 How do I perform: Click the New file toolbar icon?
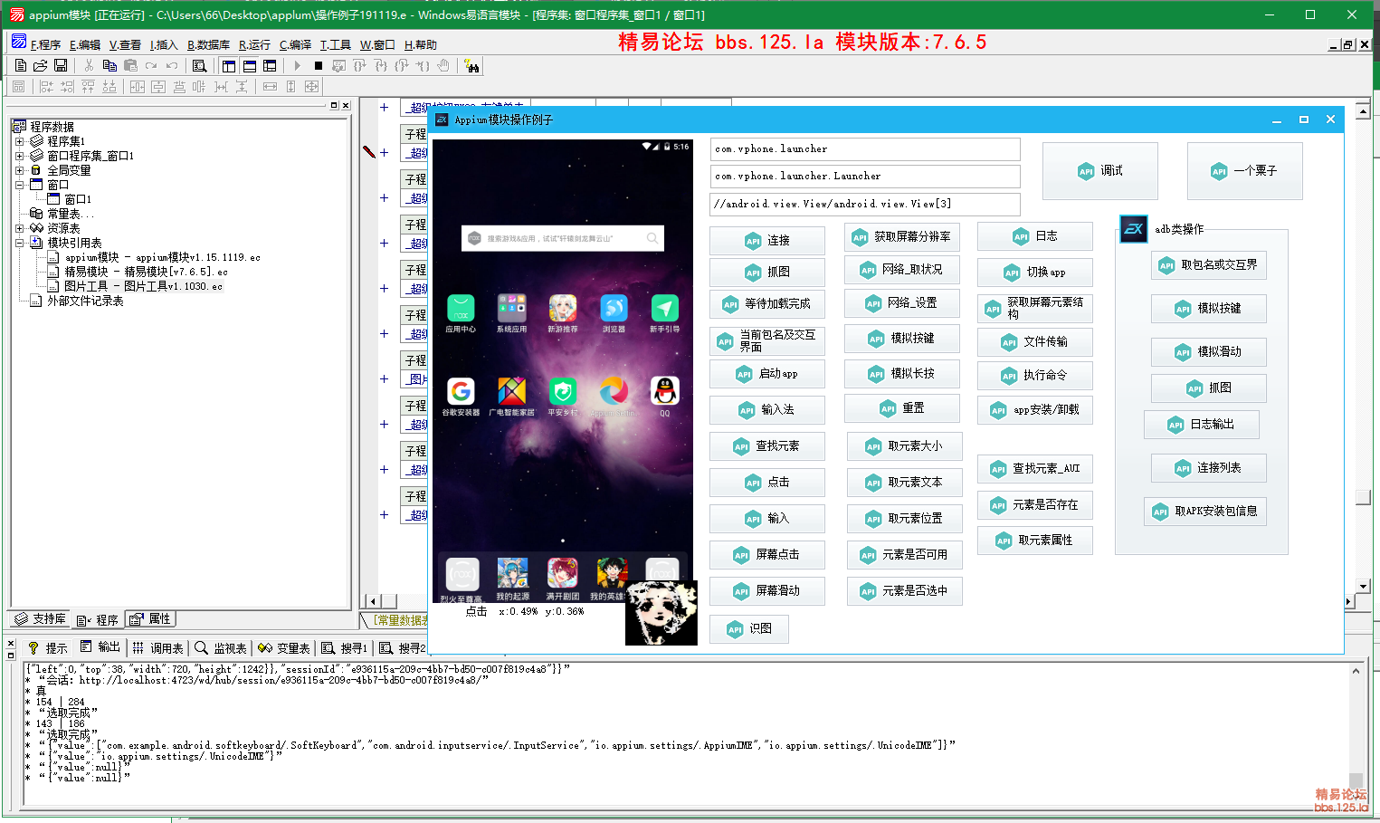click(20, 65)
